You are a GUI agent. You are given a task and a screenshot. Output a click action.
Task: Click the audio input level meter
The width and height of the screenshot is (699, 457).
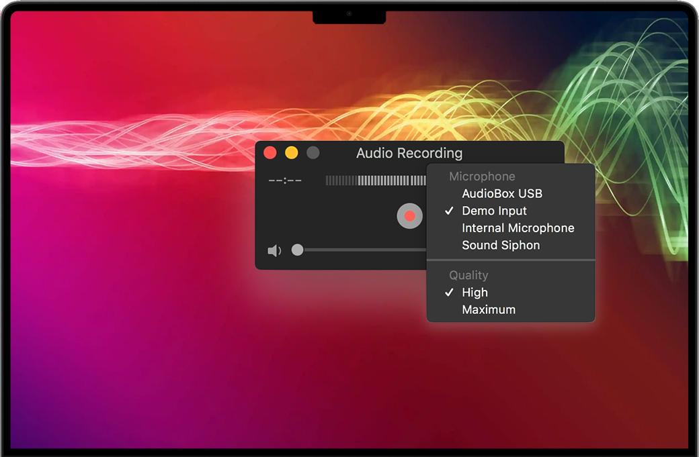375,180
